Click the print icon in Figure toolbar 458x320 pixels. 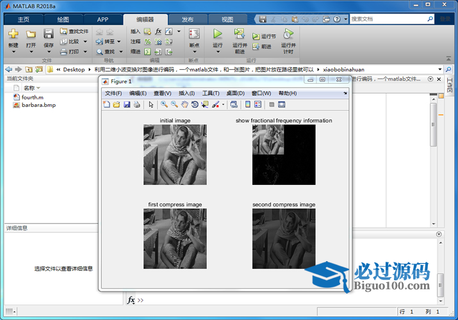pyautogui.click(x=136, y=104)
